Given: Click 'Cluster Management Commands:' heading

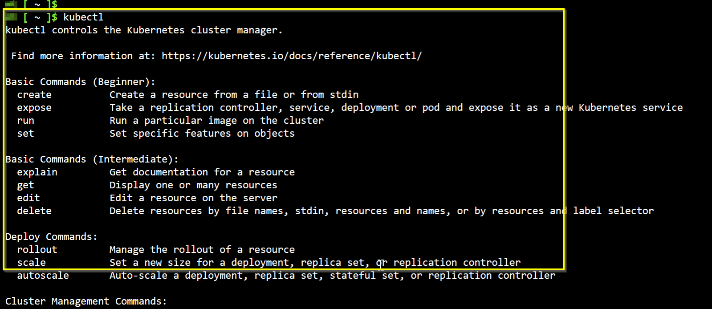Looking at the screenshot, I should pos(86,301).
